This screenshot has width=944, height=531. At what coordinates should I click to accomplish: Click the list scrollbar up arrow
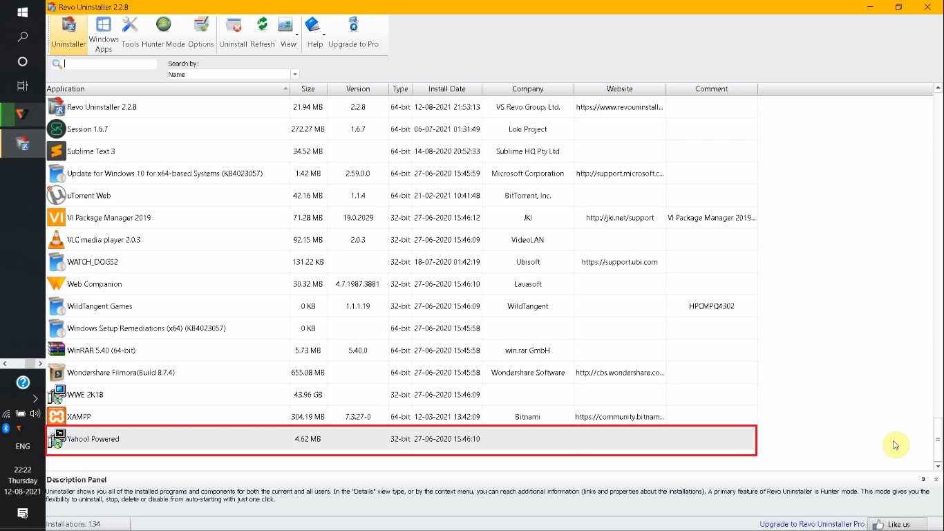pos(938,88)
